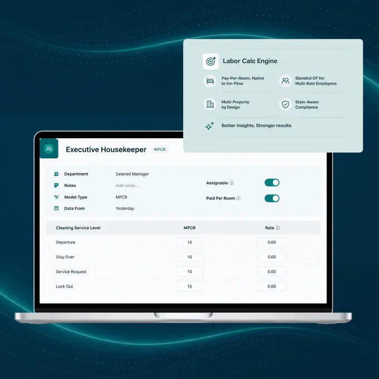Click the Departure rate input
The height and width of the screenshot is (379, 379).
(272, 242)
